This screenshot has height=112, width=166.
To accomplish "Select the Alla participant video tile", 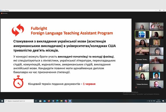I will (142, 76).
